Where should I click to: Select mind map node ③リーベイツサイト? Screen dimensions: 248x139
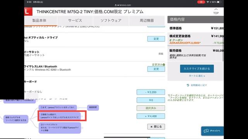60,128
